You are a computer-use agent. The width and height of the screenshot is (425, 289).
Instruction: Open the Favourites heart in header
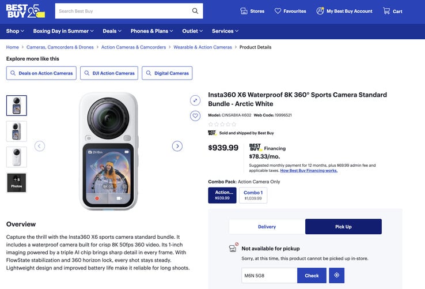[x=278, y=11]
